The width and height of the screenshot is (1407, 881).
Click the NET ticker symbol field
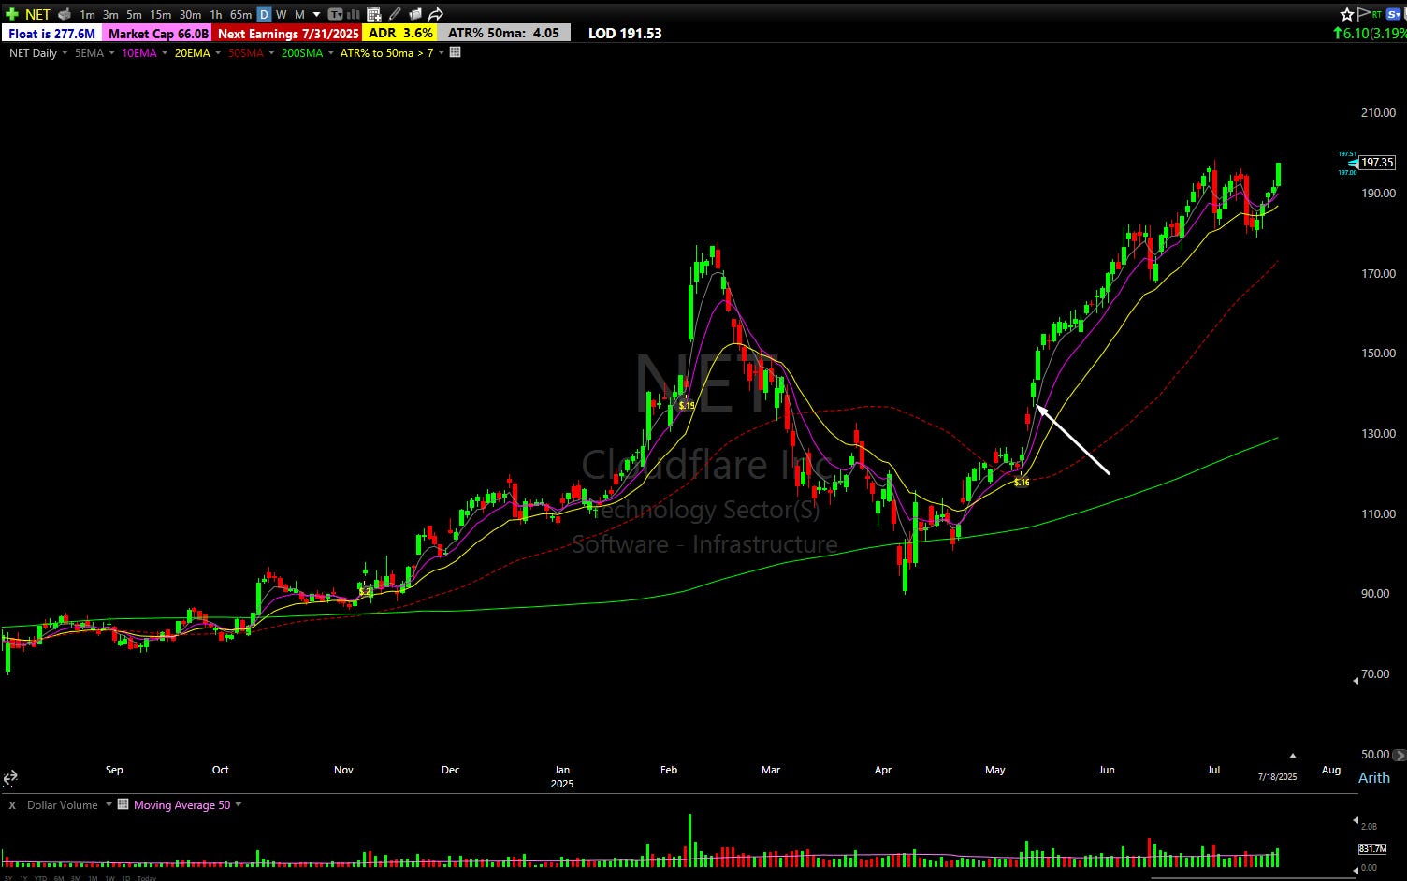(x=37, y=14)
